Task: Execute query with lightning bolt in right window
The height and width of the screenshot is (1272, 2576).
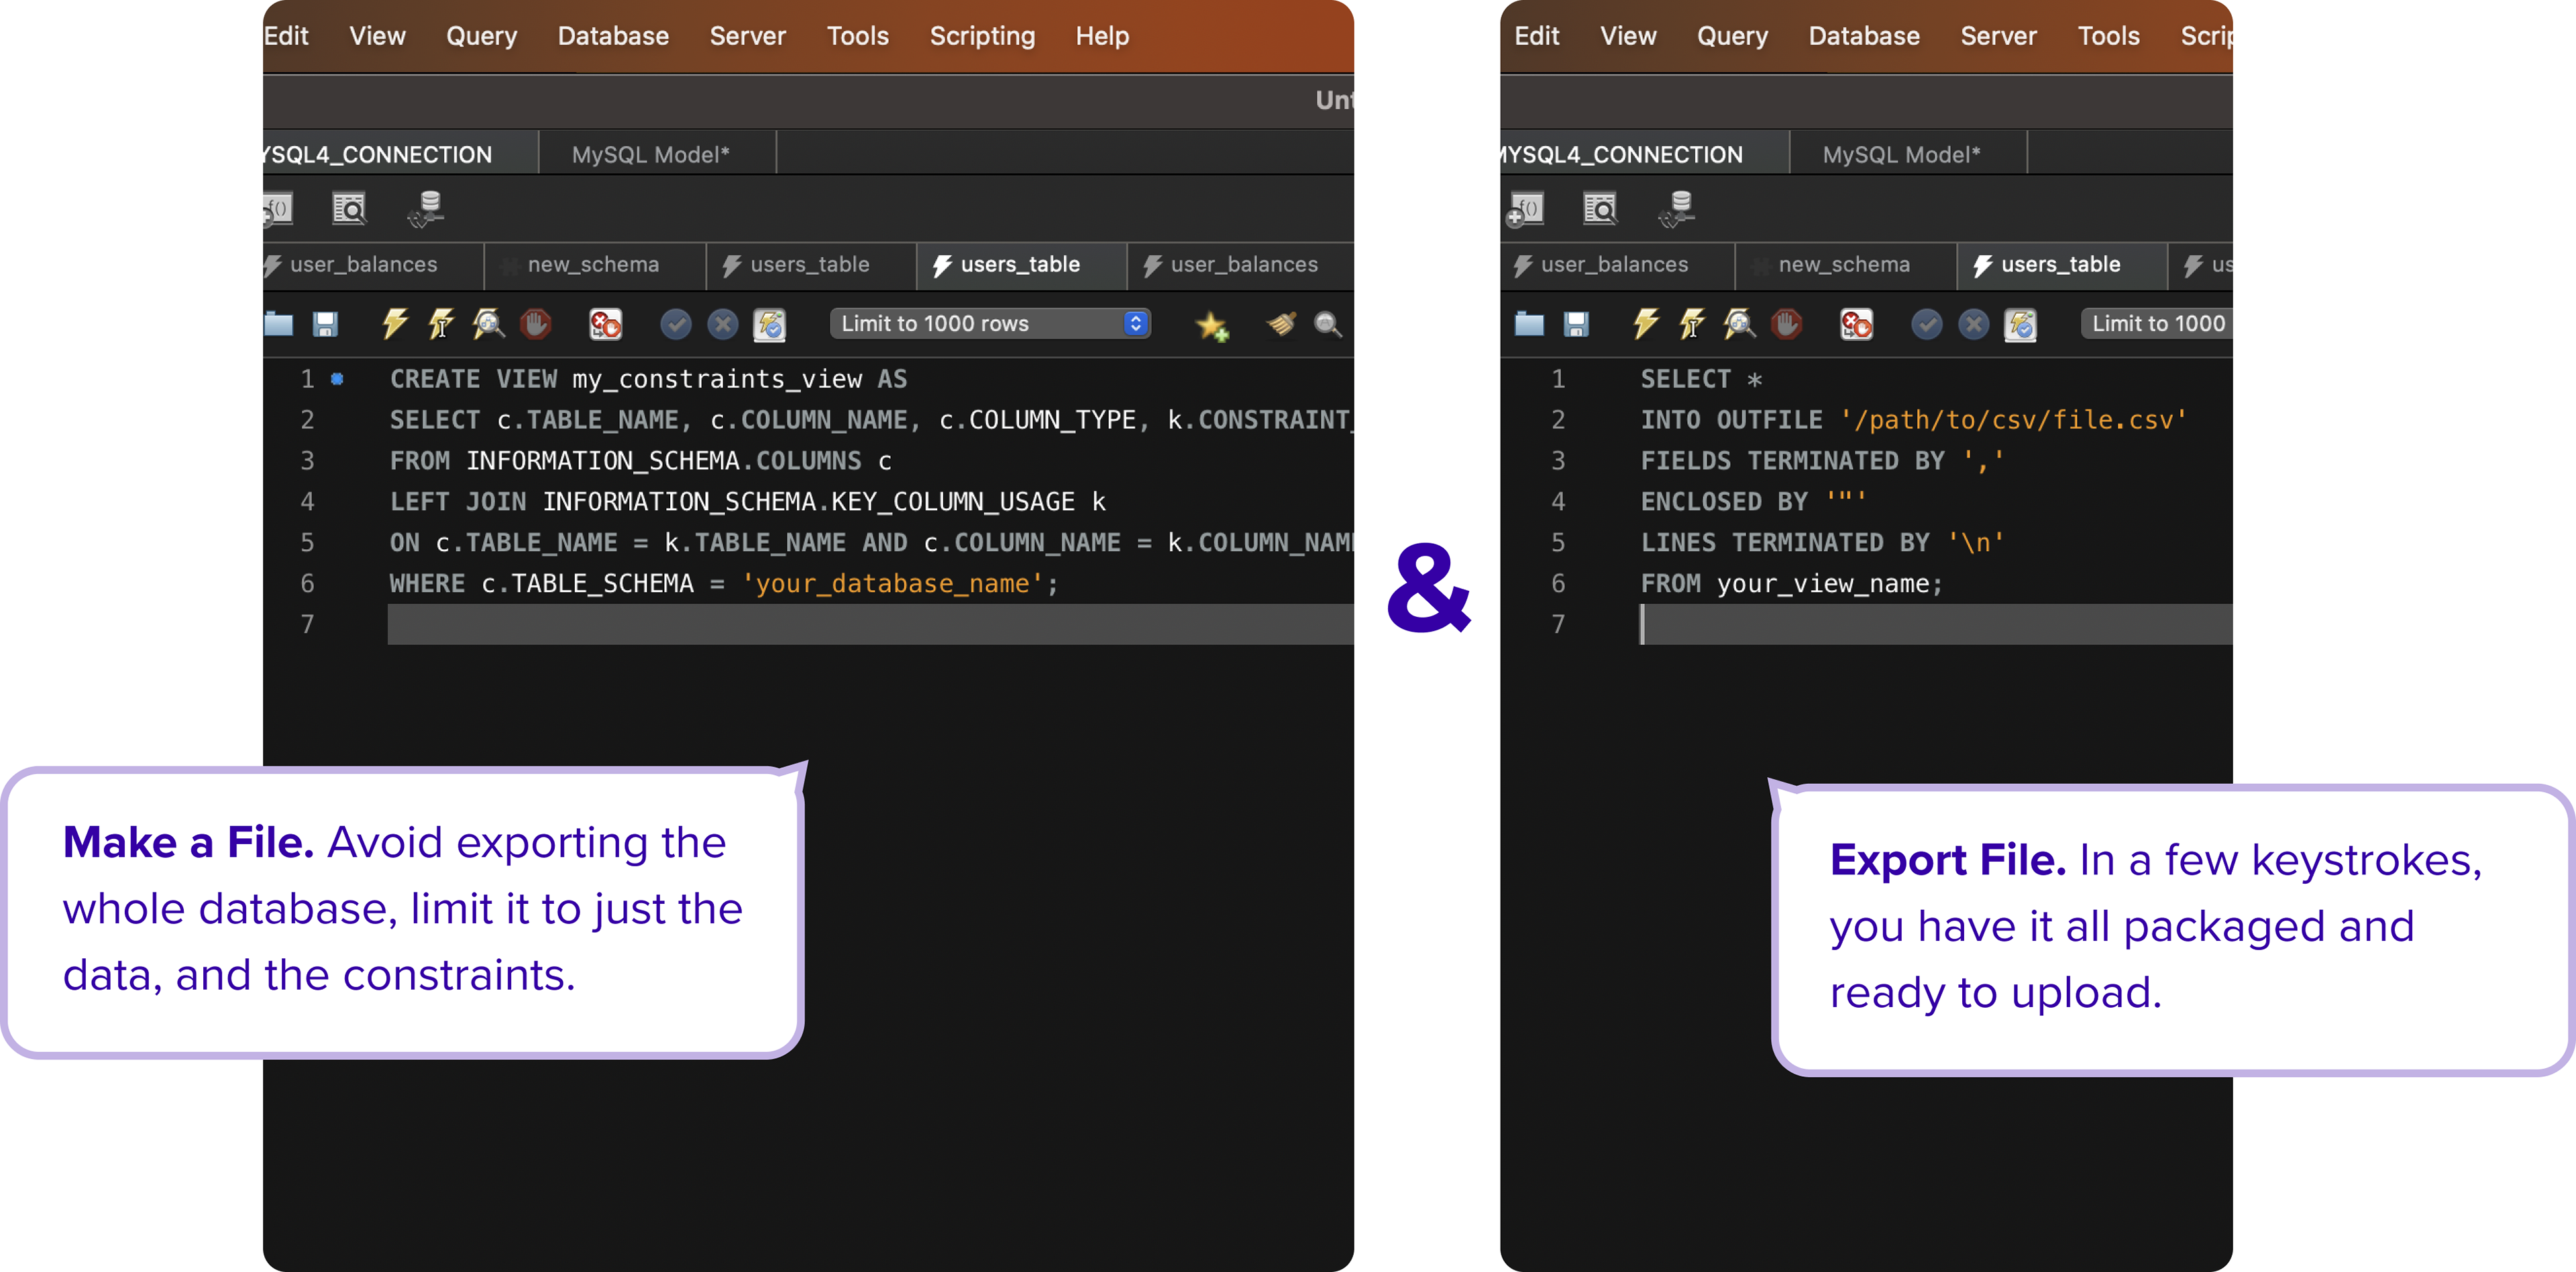Action: pos(1646,324)
